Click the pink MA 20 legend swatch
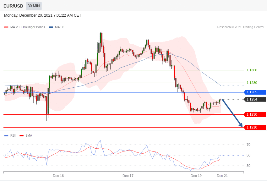This screenshot has height=181, width=267. (6, 27)
